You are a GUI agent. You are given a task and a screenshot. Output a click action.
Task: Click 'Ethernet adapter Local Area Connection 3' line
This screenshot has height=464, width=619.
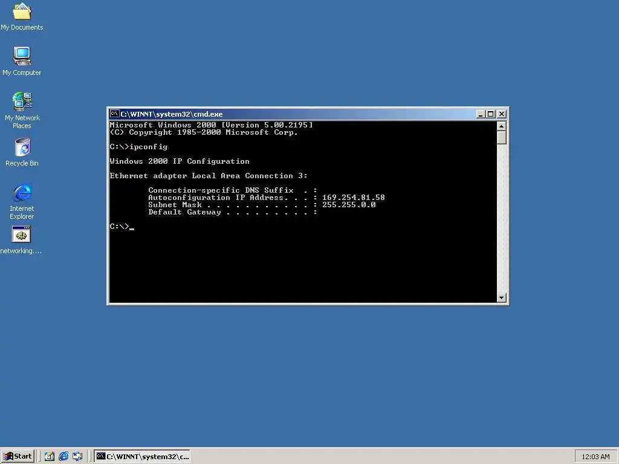coord(209,176)
